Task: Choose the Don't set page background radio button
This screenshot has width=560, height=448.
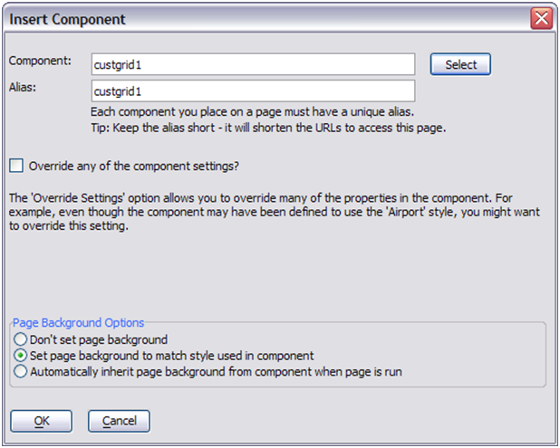Action: tap(20, 339)
